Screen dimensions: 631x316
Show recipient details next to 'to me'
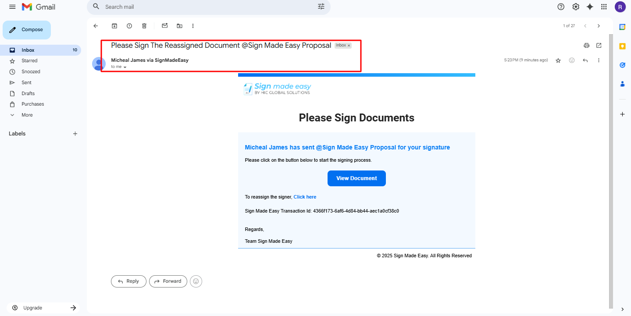click(x=125, y=67)
